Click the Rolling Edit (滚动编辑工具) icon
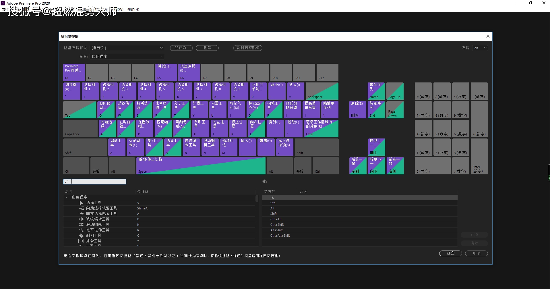 pos(81,225)
